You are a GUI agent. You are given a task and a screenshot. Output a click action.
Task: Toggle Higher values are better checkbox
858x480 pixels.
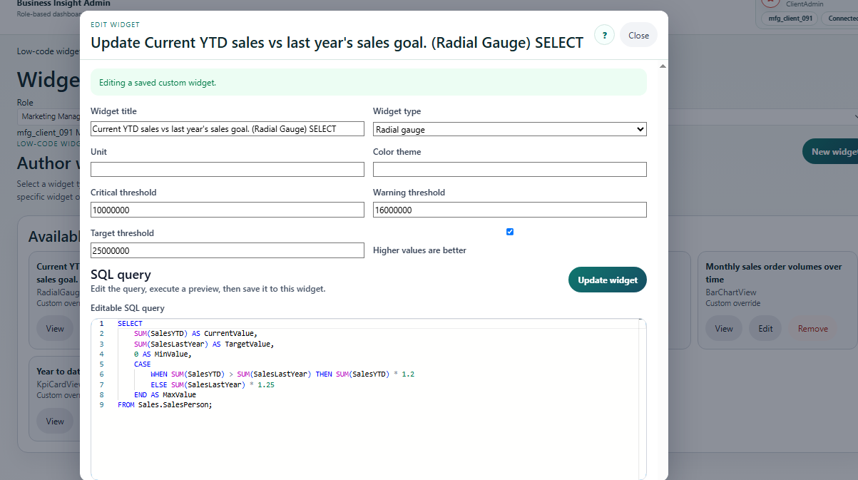(510, 232)
